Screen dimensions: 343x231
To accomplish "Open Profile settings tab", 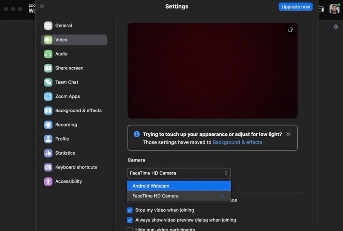I will [74, 139].
